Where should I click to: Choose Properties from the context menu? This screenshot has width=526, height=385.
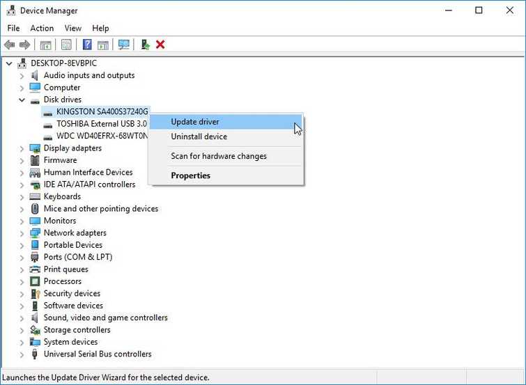pyautogui.click(x=226, y=175)
